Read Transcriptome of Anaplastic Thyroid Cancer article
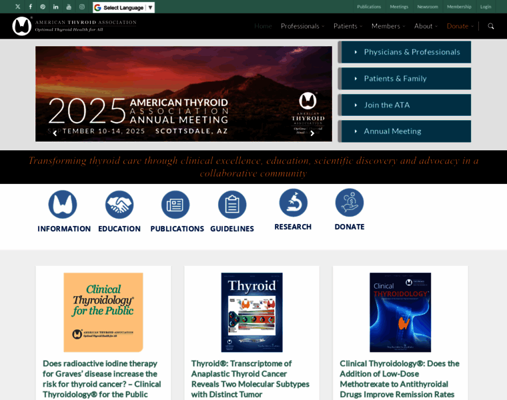 [x=250, y=379]
